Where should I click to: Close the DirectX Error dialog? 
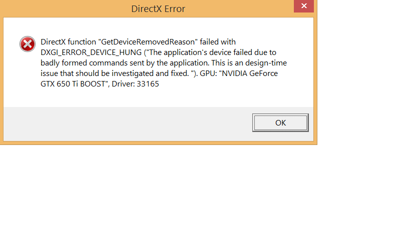pos(303,6)
